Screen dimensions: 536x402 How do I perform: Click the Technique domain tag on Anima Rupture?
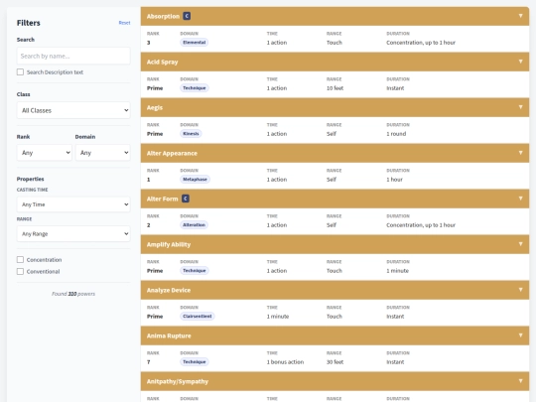point(195,361)
